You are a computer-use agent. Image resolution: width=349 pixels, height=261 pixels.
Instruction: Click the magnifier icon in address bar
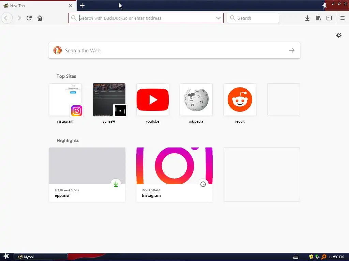click(x=74, y=18)
